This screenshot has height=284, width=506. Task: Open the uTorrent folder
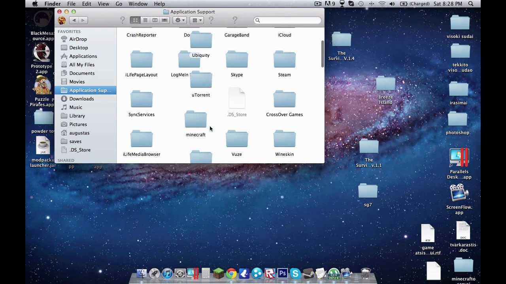pos(201,80)
